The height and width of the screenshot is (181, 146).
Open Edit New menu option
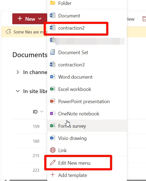point(87,163)
